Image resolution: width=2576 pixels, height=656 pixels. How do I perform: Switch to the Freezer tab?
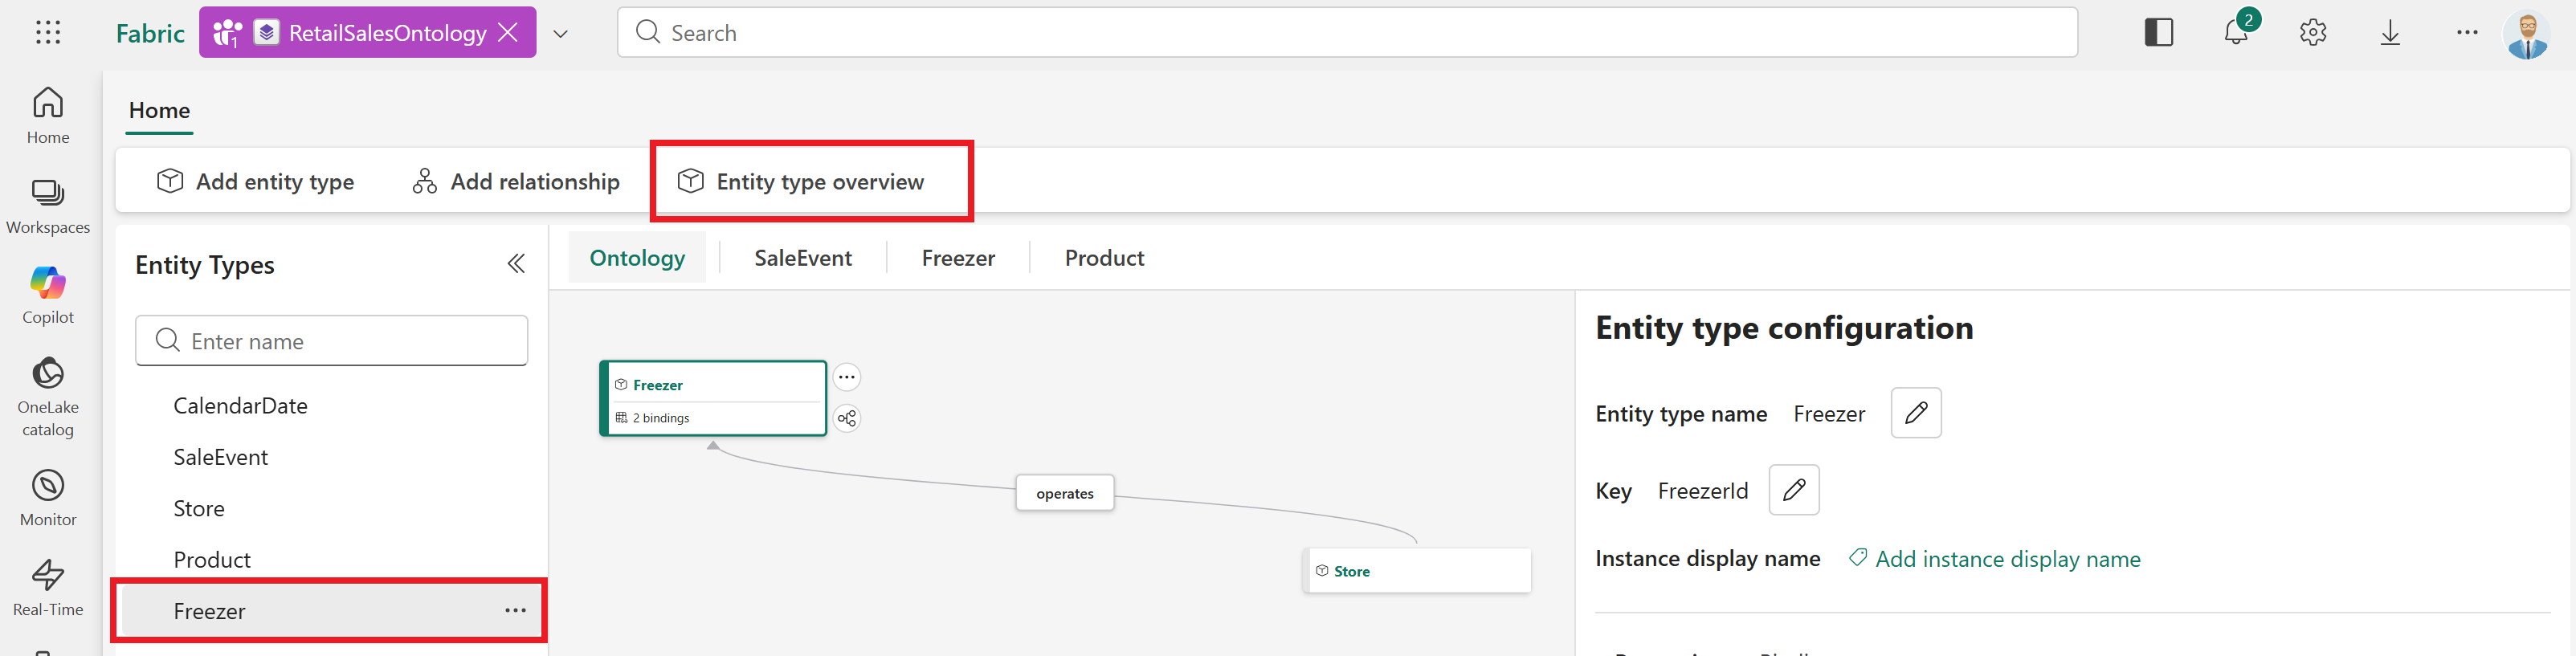pyautogui.click(x=958, y=258)
